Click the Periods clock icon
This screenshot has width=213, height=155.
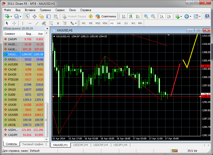(x=187, y=16)
